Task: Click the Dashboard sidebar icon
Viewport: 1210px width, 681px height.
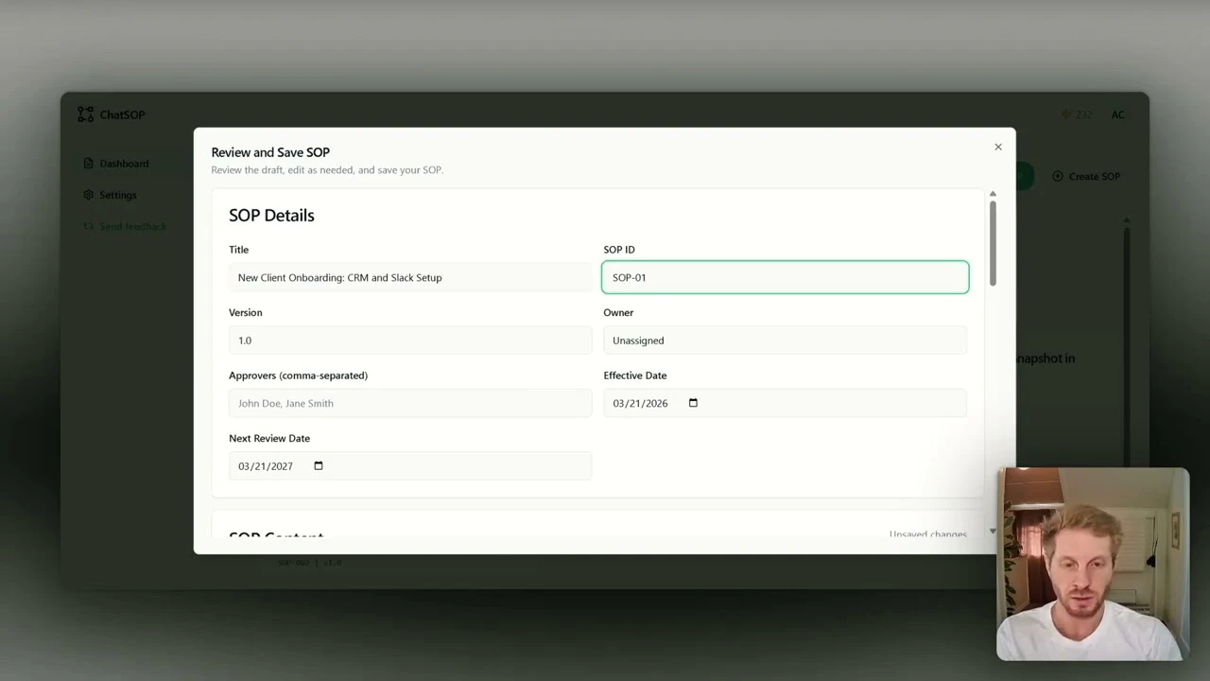Action: 88,164
